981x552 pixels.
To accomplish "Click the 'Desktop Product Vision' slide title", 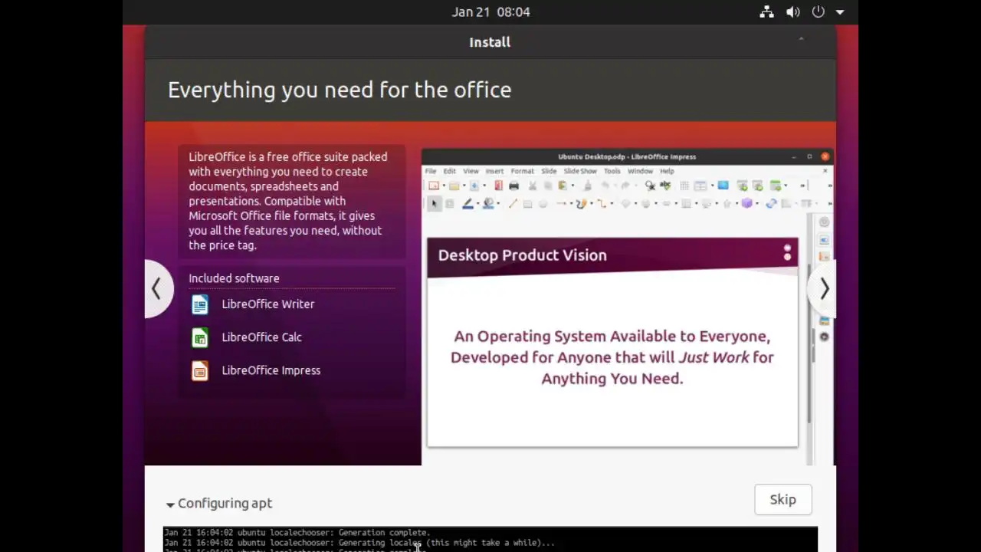I will tap(522, 255).
